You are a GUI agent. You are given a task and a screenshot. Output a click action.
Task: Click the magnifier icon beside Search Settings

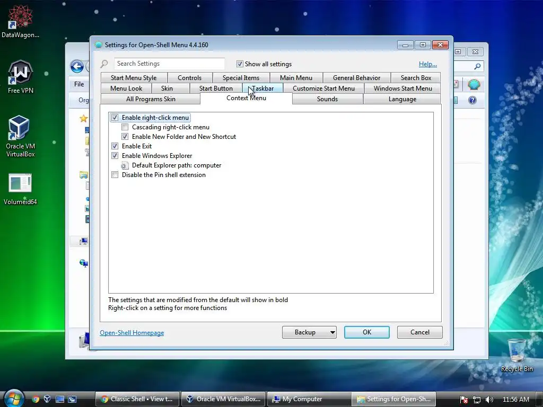pyautogui.click(x=104, y=64)
